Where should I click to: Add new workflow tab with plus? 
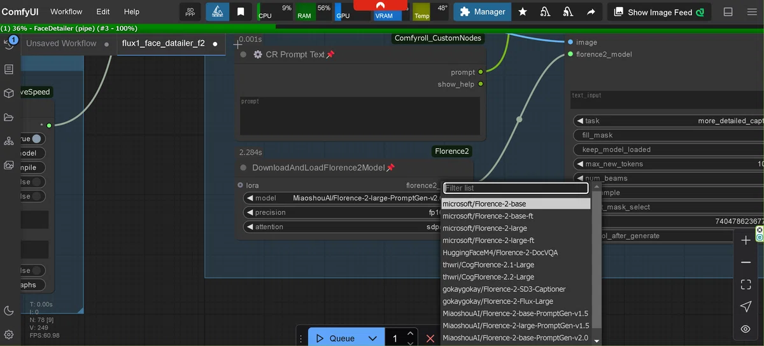pyautogui.click(x=237, y=44)
